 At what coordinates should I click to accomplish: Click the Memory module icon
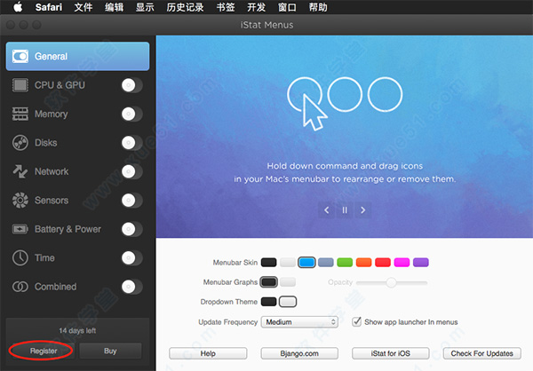[x=20, y=114]
